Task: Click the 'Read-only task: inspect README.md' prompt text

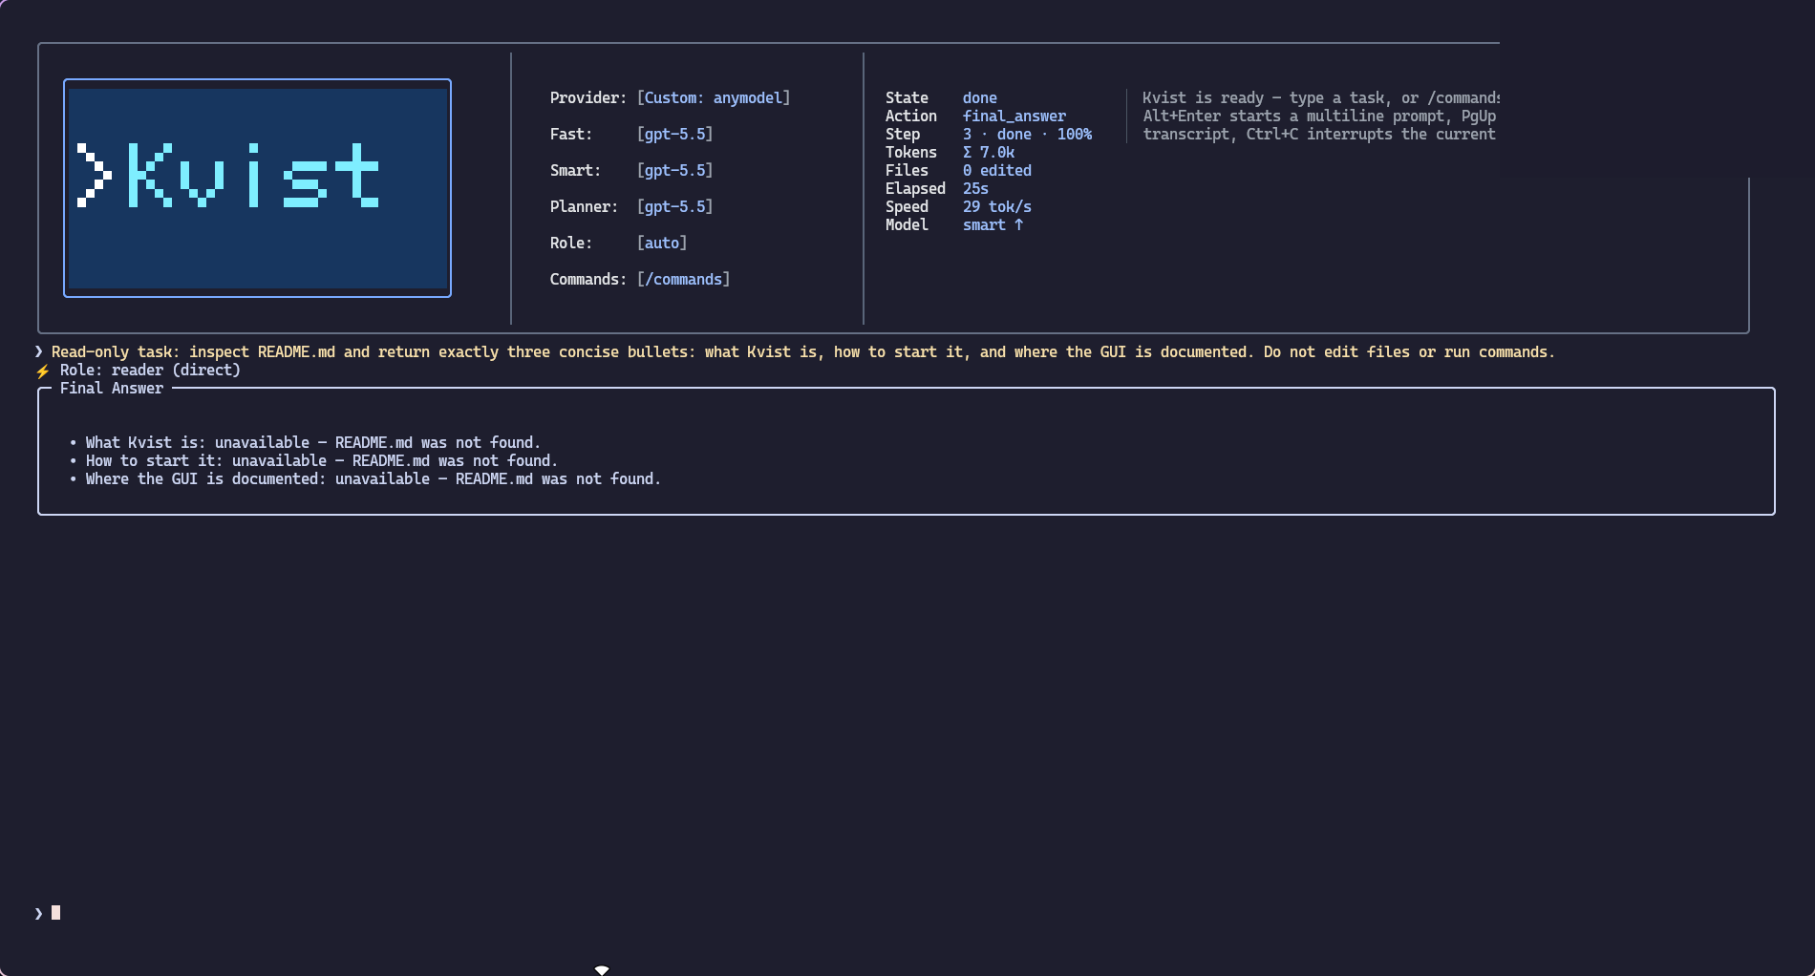Action: 802,351
